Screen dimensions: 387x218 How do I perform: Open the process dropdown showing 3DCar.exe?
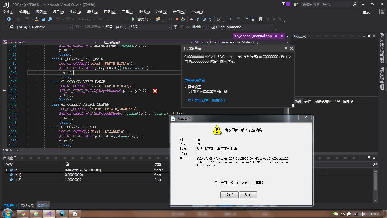coord(44,27)
